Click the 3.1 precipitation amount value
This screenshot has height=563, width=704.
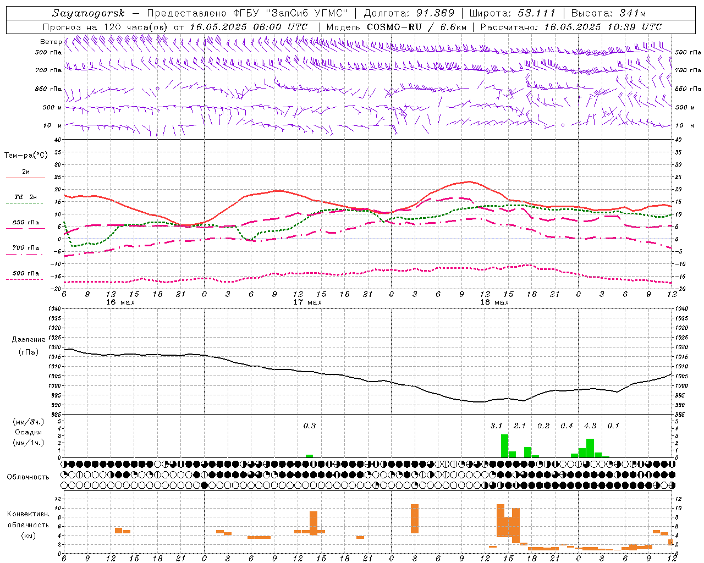click(x=497, y=426)
